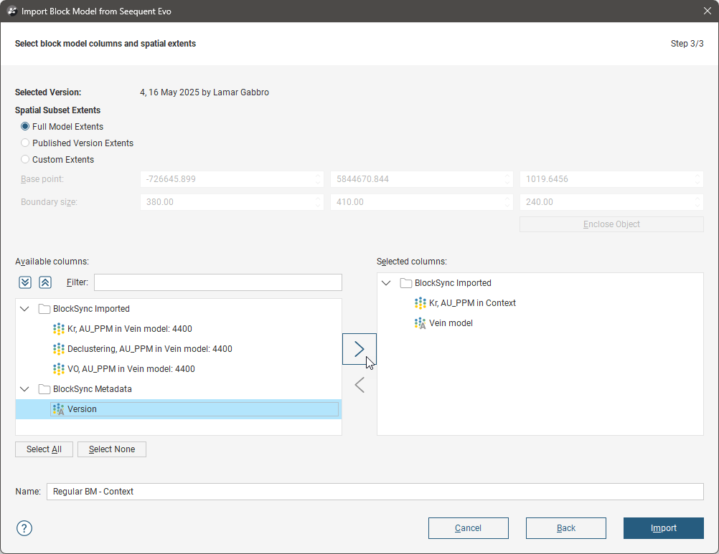The image size is (719, 554).
Task: Click the right arrow to add column
Action: (359, 349)
